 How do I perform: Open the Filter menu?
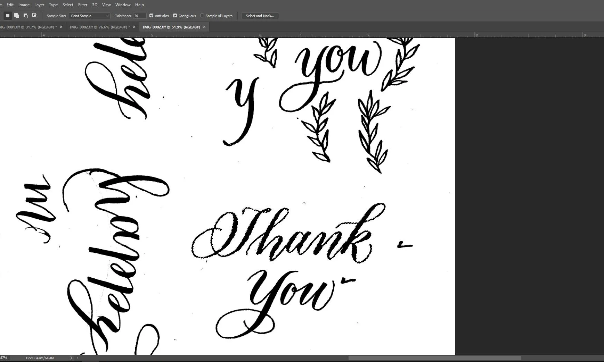(x=82, y=5)
